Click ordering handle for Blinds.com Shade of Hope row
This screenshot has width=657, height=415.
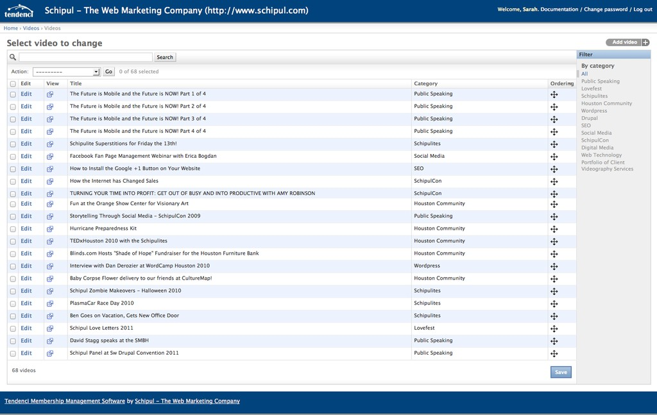tap(554, 254)
